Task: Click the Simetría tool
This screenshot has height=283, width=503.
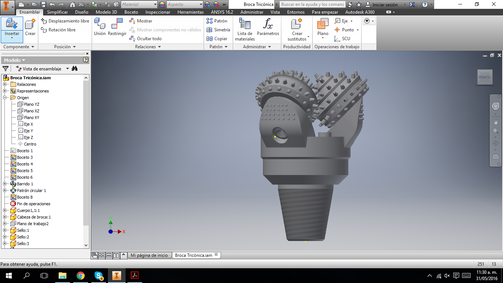Action: point(218,30)
